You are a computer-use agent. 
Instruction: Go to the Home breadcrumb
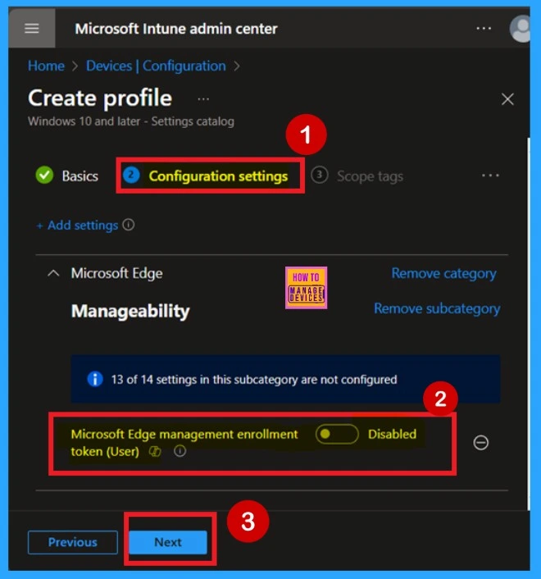tap(46, 66)
